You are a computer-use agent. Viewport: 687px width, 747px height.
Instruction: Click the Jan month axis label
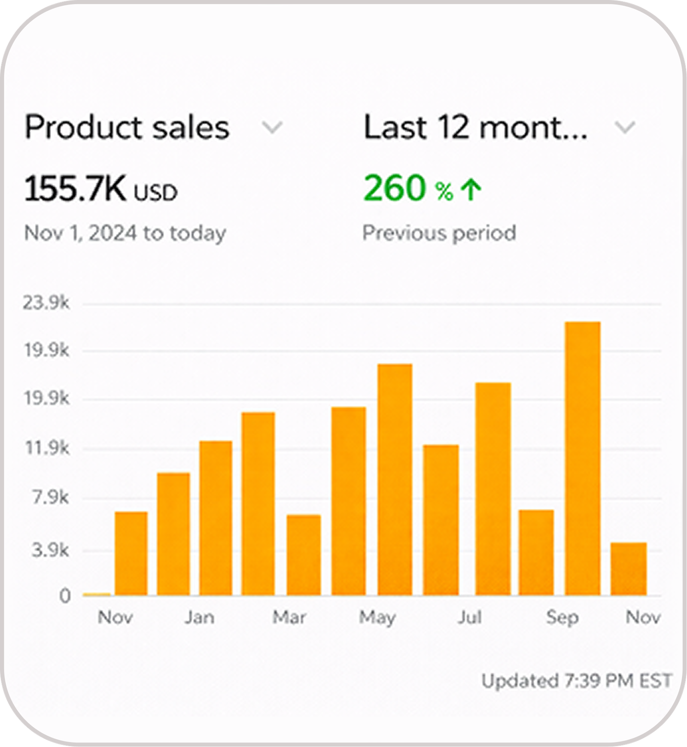[199, 617]
